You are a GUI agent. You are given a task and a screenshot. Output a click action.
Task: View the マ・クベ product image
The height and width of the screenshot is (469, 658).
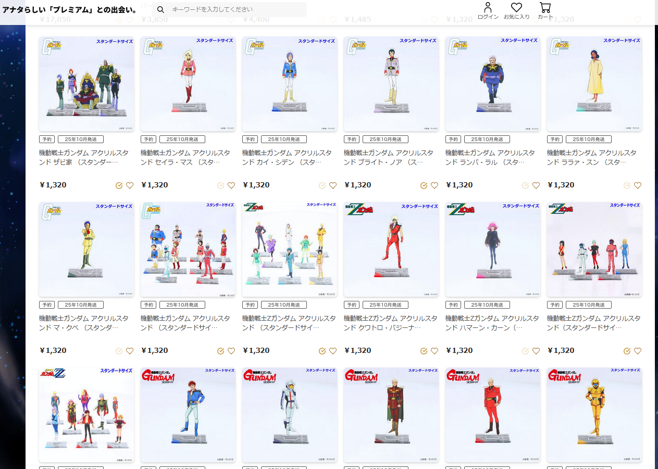pyautogui.click(x=86, y=249)
